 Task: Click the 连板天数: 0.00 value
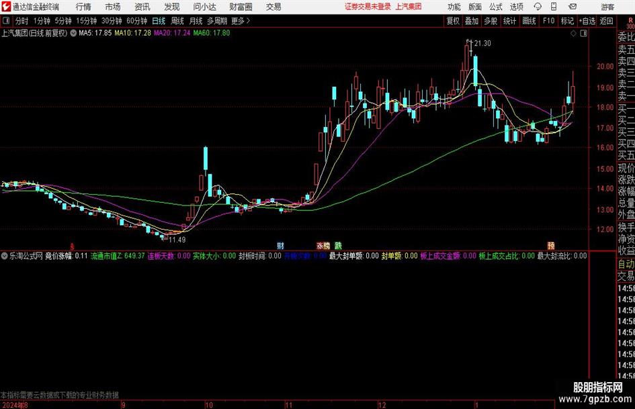click(169, 256)
